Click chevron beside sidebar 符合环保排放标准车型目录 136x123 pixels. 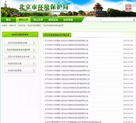(x=34, y=50)
